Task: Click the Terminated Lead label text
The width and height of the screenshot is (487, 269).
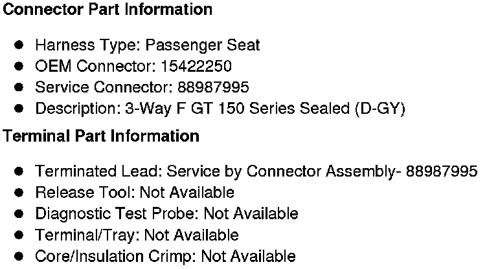Action: 98,171
